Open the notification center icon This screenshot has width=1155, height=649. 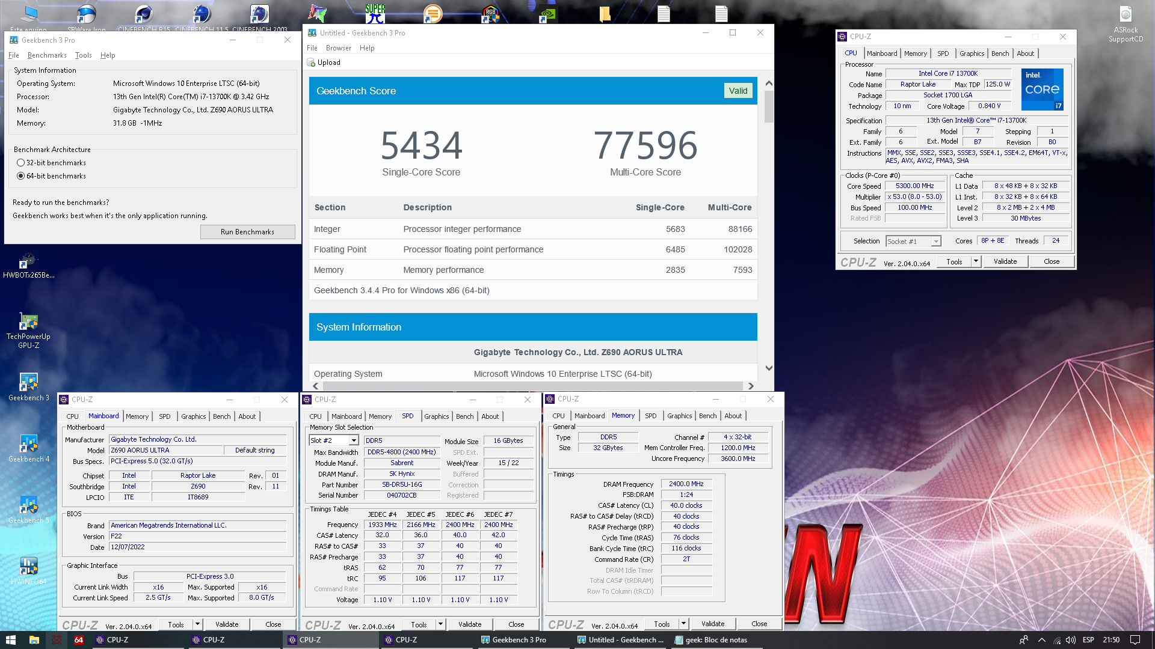point(1135,640)
